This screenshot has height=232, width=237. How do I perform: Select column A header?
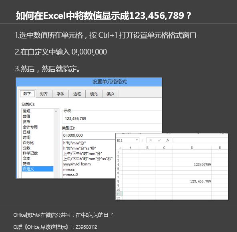pos(131,147)
